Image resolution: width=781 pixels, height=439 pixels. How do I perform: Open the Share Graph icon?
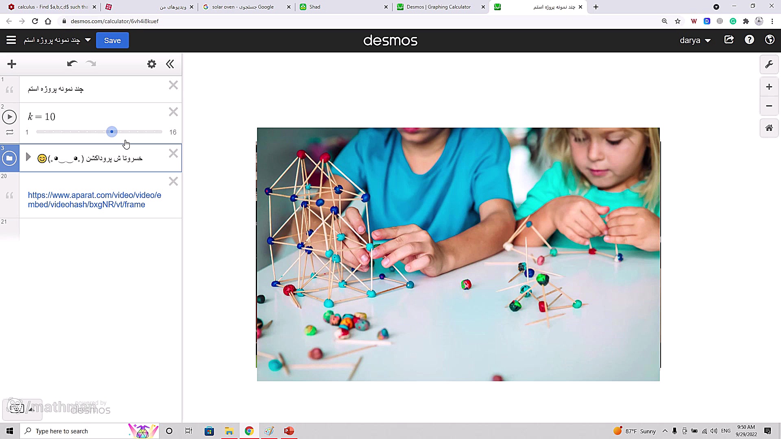[x=729, y=40]
